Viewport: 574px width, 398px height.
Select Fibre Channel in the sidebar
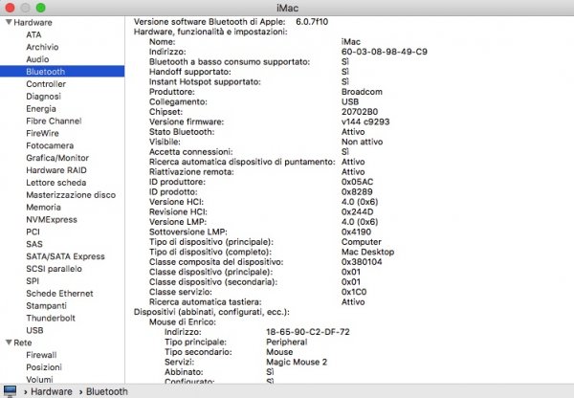(x=54, y=121)
